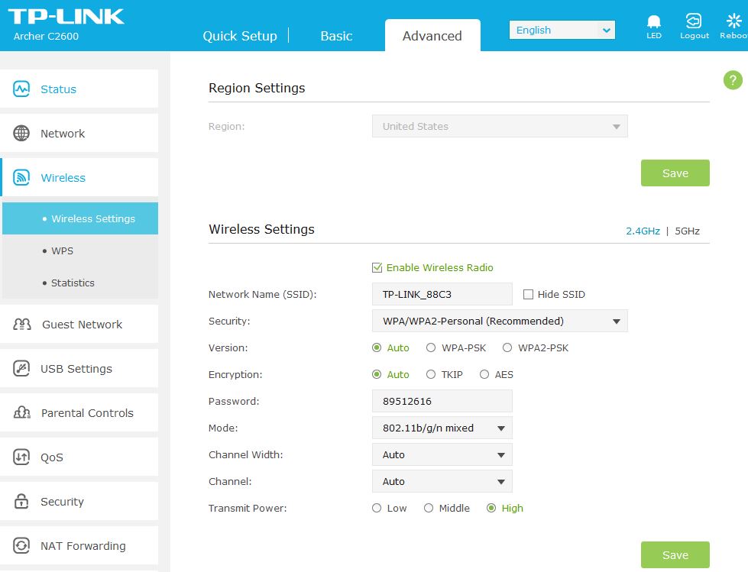
Task: Open Statistics submenu item
Action: (80, 283)
